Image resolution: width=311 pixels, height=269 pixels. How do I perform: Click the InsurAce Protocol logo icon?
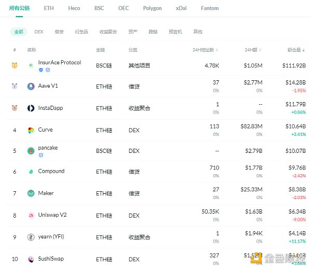click(31, 66)
